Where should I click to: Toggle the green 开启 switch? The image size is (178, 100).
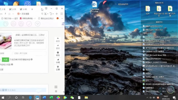tap(5, 59)
